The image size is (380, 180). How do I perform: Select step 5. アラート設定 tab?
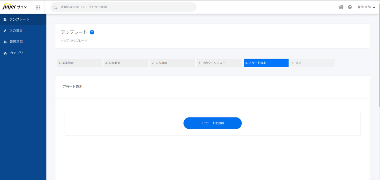point(266,63)
